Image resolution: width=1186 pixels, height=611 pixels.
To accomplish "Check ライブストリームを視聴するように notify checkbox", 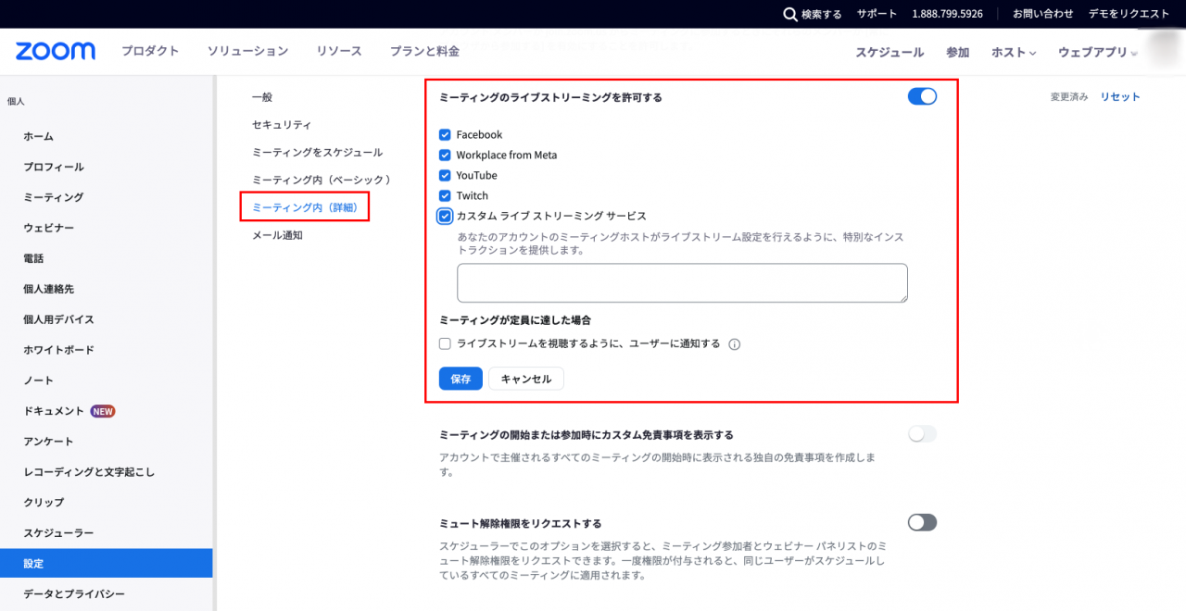I will pos(445,343).
